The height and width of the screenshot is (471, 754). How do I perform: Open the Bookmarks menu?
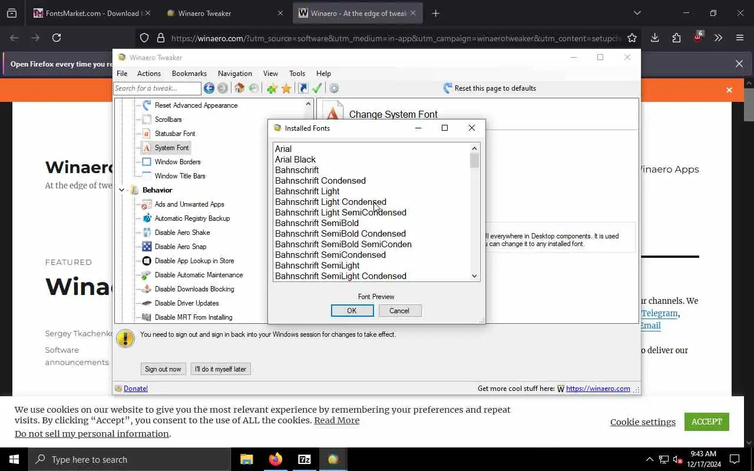tap(189, 74)
